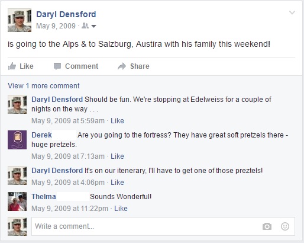Expand View 1 more comment

44,86
